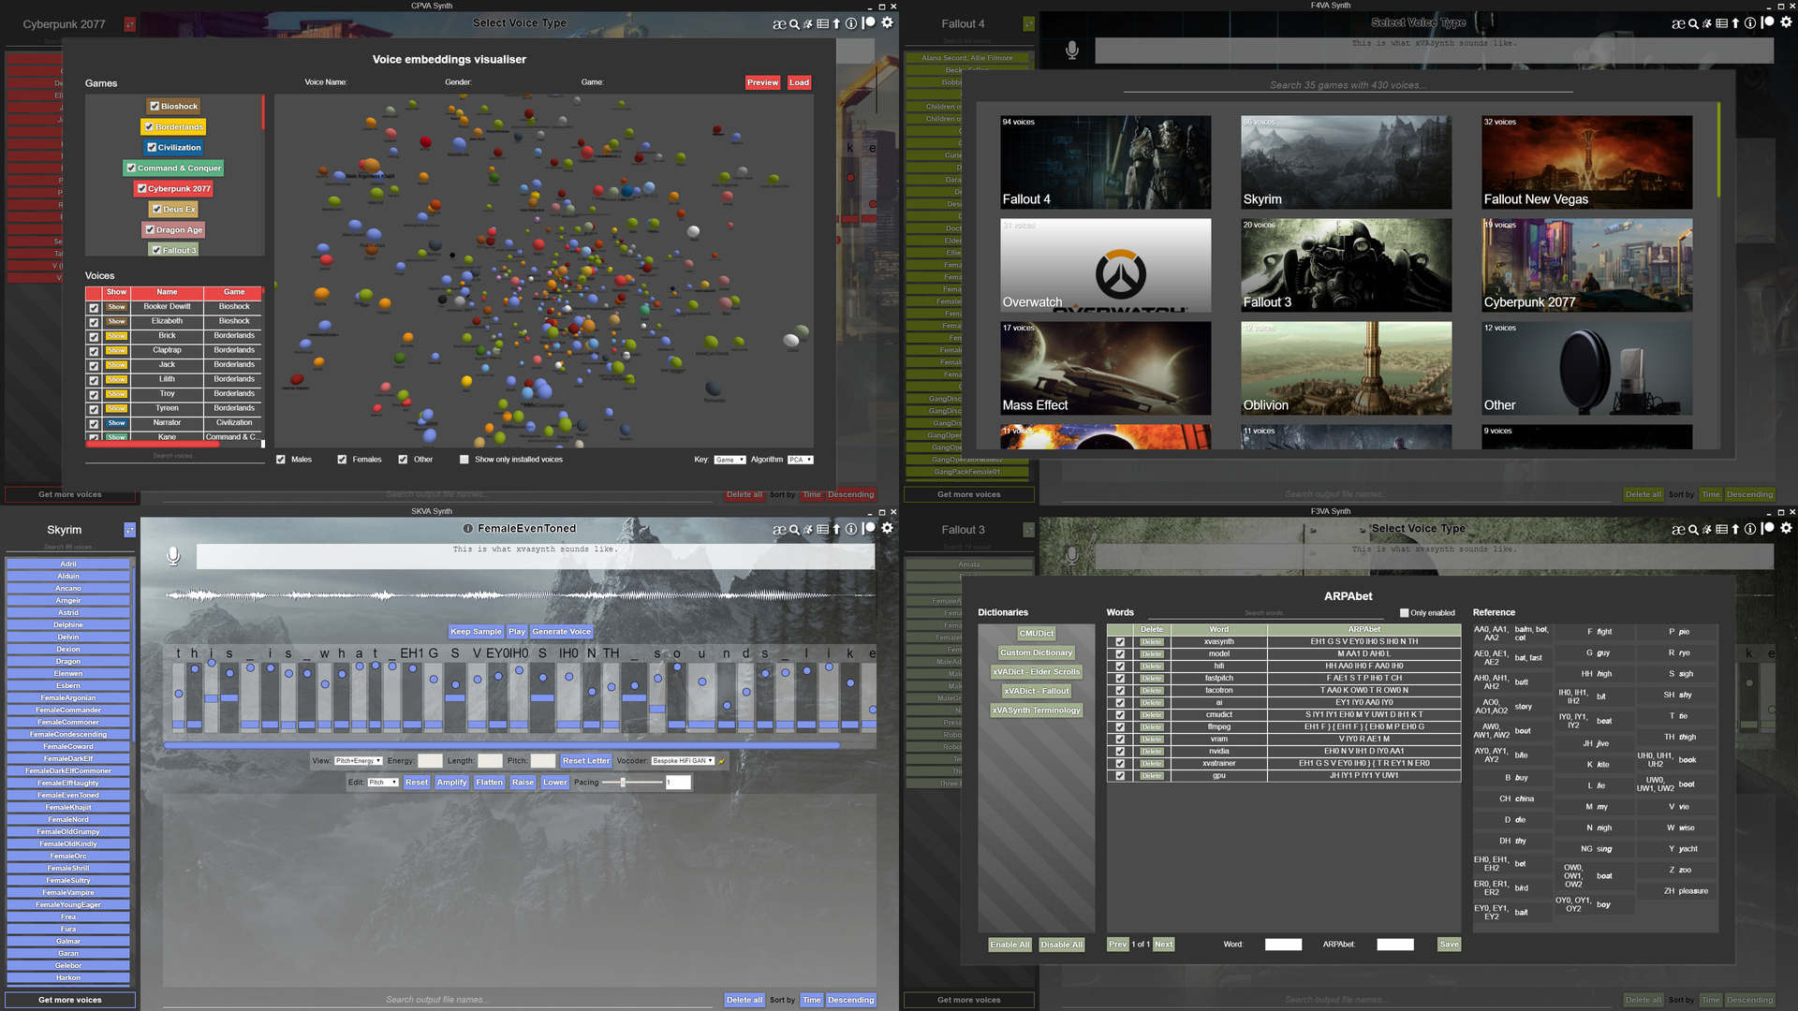Adjust the Pacing slider handle

pyautogui.click(x=623, y=783)
